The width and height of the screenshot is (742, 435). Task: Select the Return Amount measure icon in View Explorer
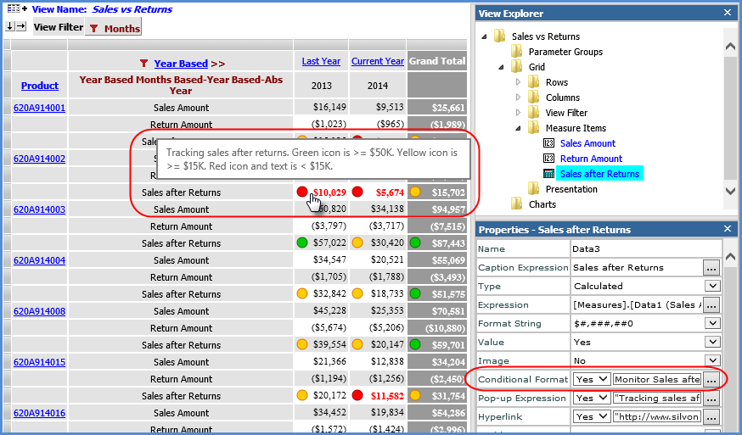click(x=548, y=159)
